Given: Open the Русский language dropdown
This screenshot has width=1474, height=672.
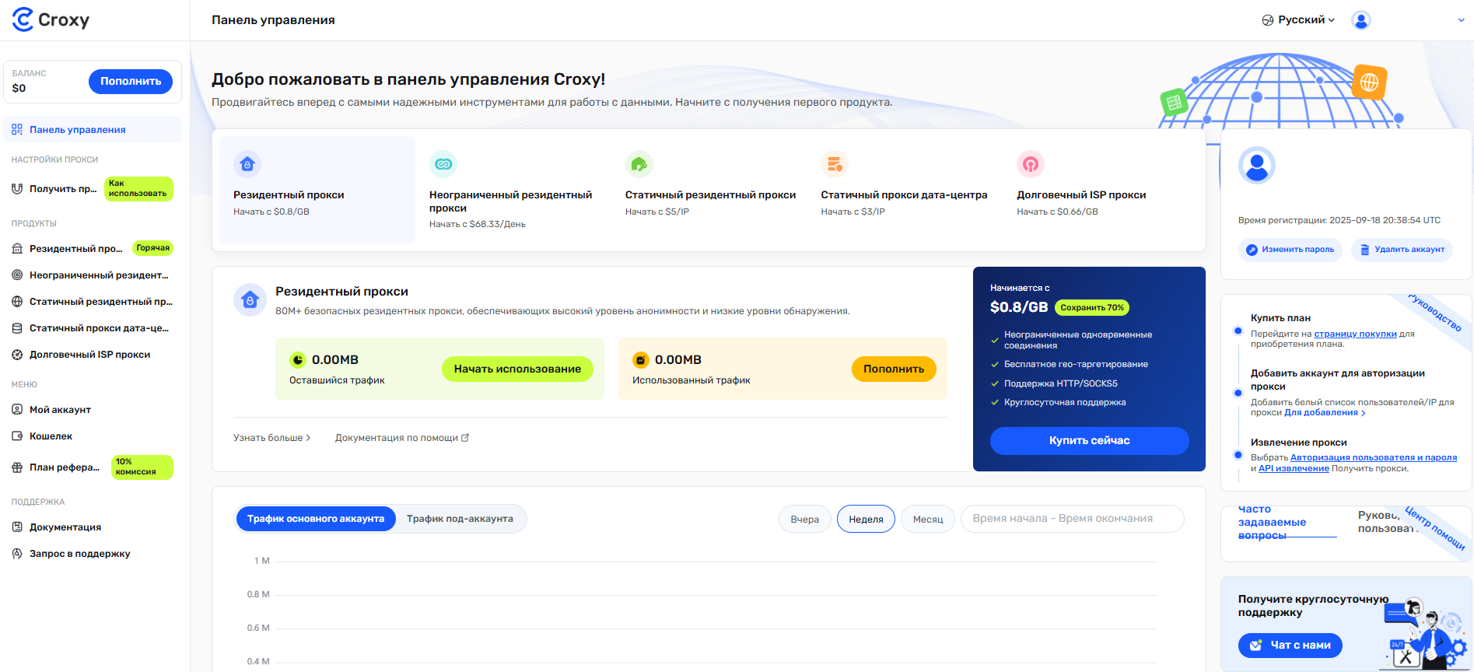Looking at the screenshot, I should pyautogui.click(x=1298, y=20).
